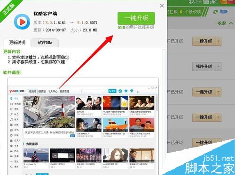Click the 纯净升级 button in background window
Screen dimensions: 235x175
click(x=204, y=66)
